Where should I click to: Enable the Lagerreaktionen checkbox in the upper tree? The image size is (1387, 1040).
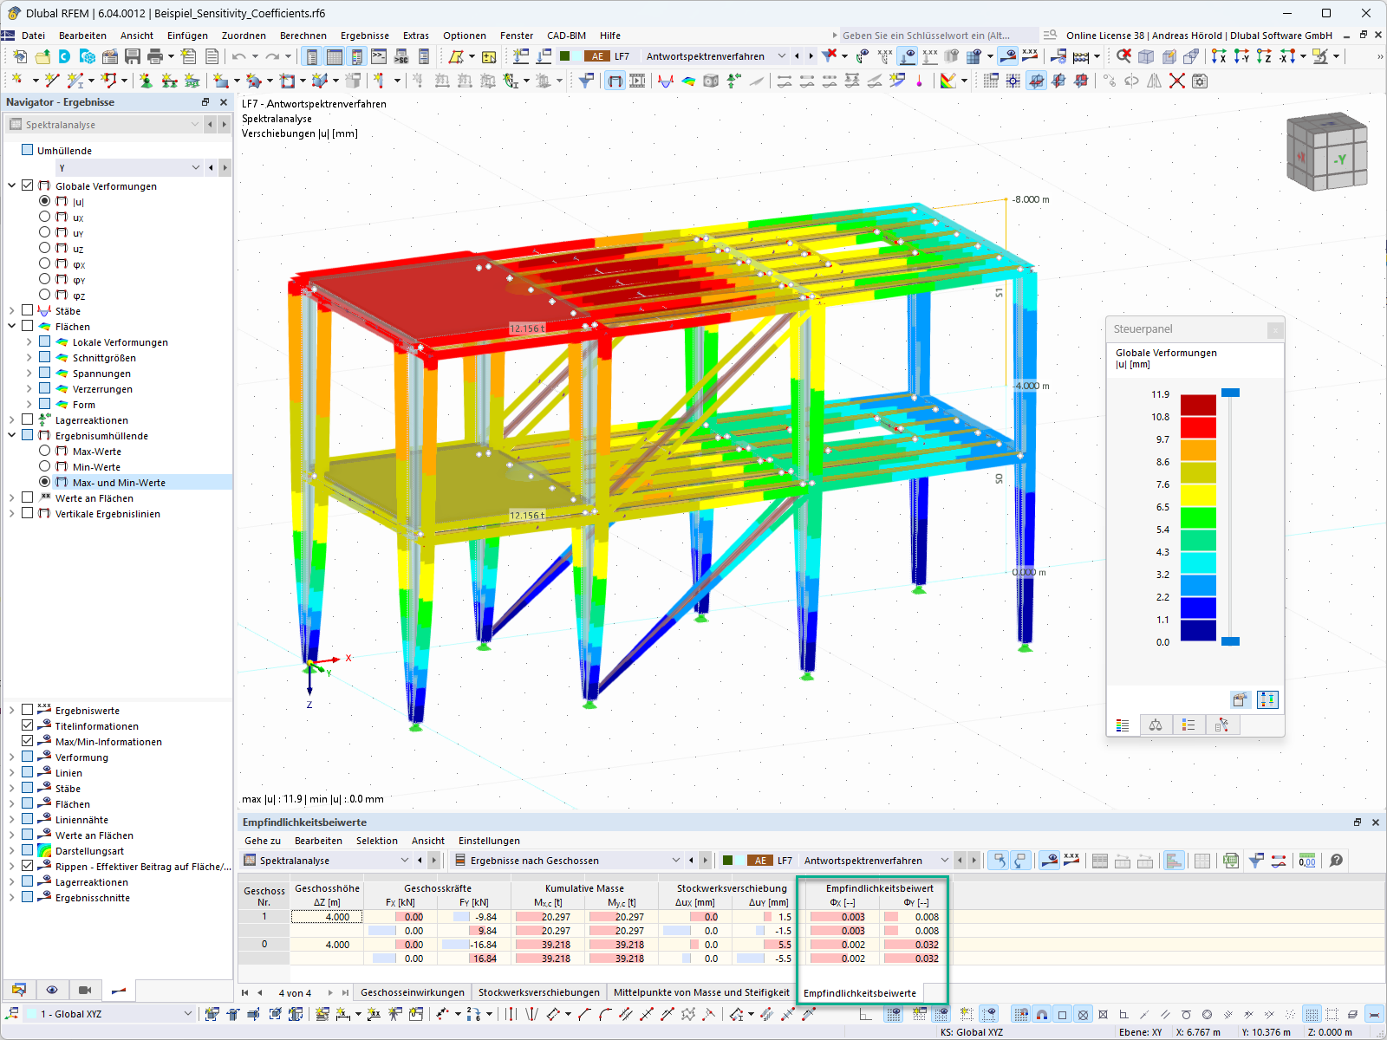27,419
